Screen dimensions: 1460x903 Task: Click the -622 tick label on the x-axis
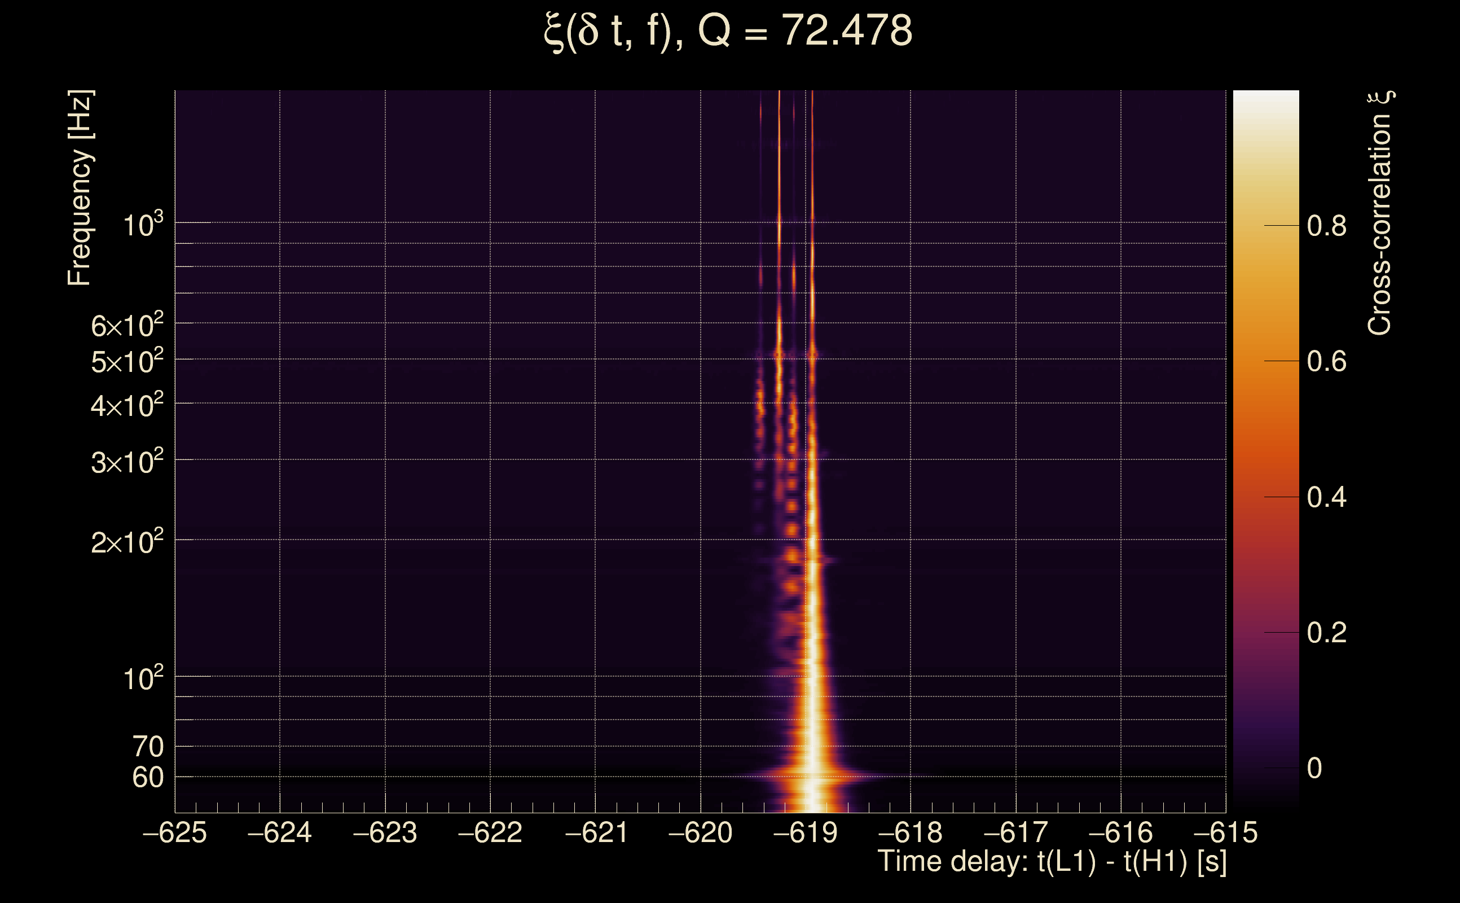tap(490, 832)
